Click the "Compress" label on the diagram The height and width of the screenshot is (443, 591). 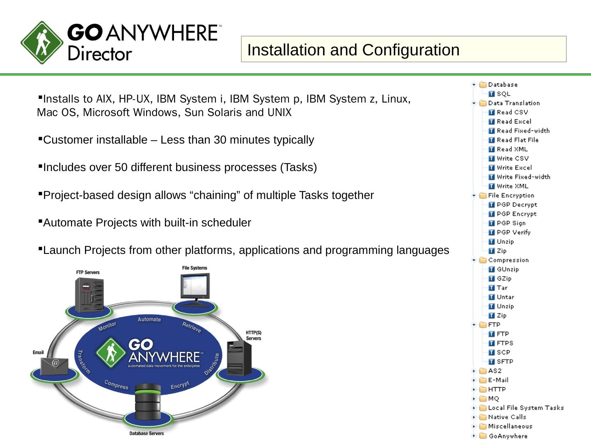[x=116, y=385]
